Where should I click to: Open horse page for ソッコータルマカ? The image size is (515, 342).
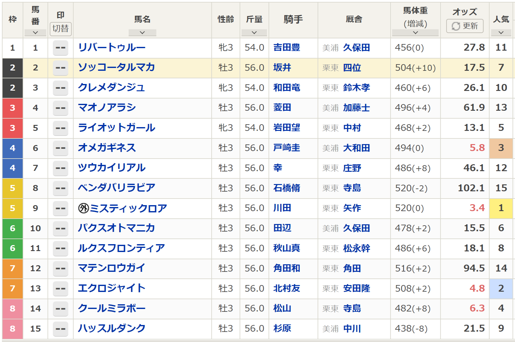116,67
